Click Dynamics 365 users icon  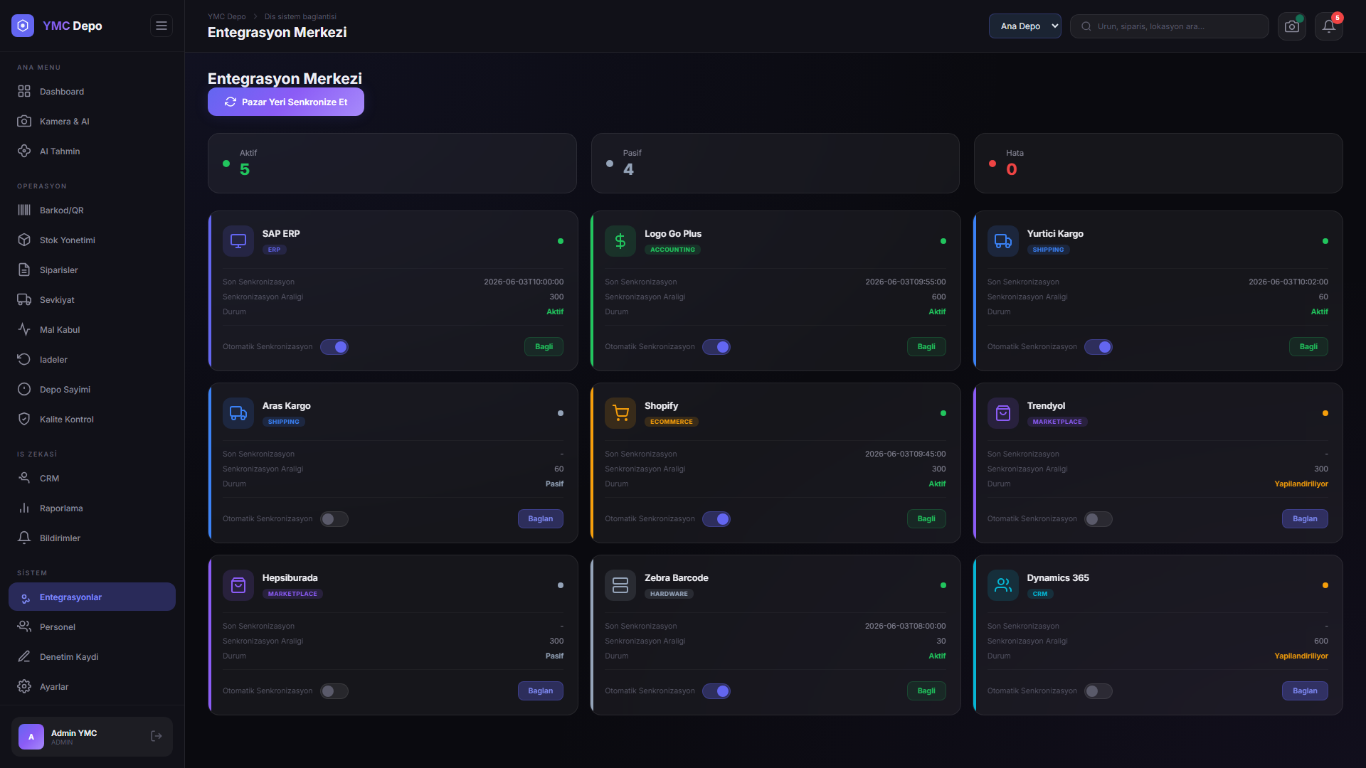click(1003, 585)
